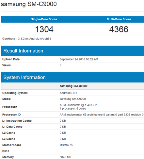This screenshot has height=159, width=144.
Task: Click the samsung SM-C9000 page title
Action: tap(29, 4)
